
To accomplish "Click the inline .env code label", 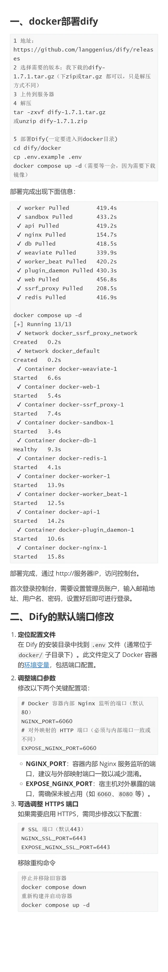I will tap(99, 645).
